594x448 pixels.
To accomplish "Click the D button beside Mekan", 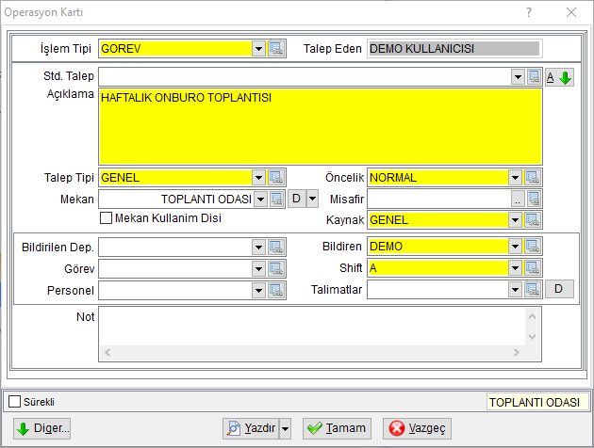I will click(297, 199).
